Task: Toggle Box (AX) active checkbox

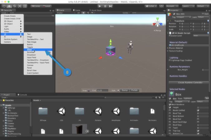Action: [x=174, y=14]
